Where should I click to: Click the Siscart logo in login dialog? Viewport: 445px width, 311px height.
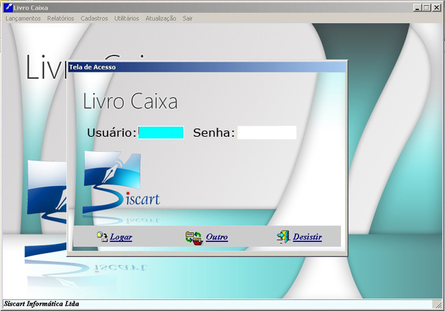(121, 182)
